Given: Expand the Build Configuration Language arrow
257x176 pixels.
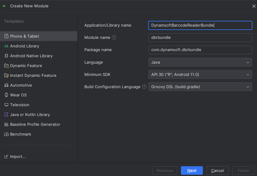Looking at the screenshot, I should click(x=248, y=87).
